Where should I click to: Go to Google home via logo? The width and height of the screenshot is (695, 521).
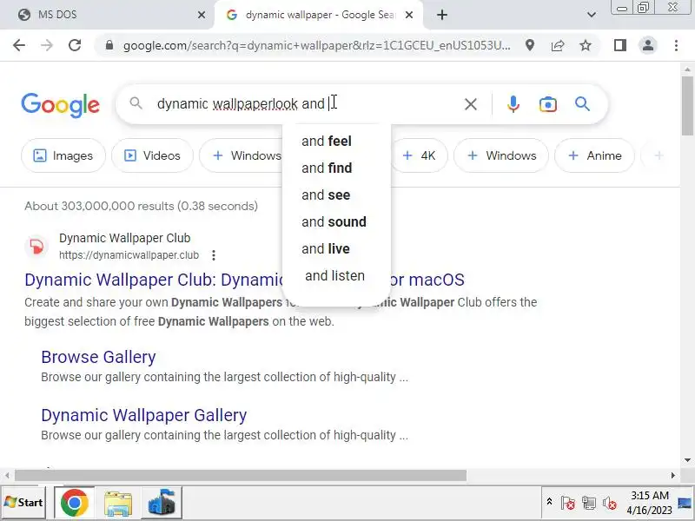pyautogui.click(x=60, y=105)
